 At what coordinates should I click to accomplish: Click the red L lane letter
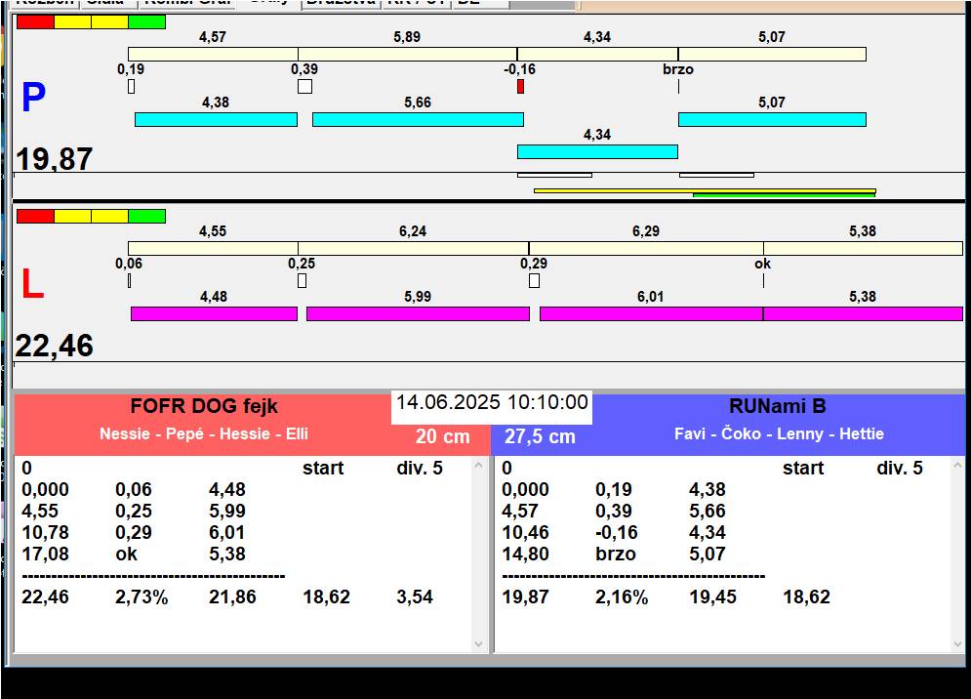pyautogui.click(x=33, y=284)
